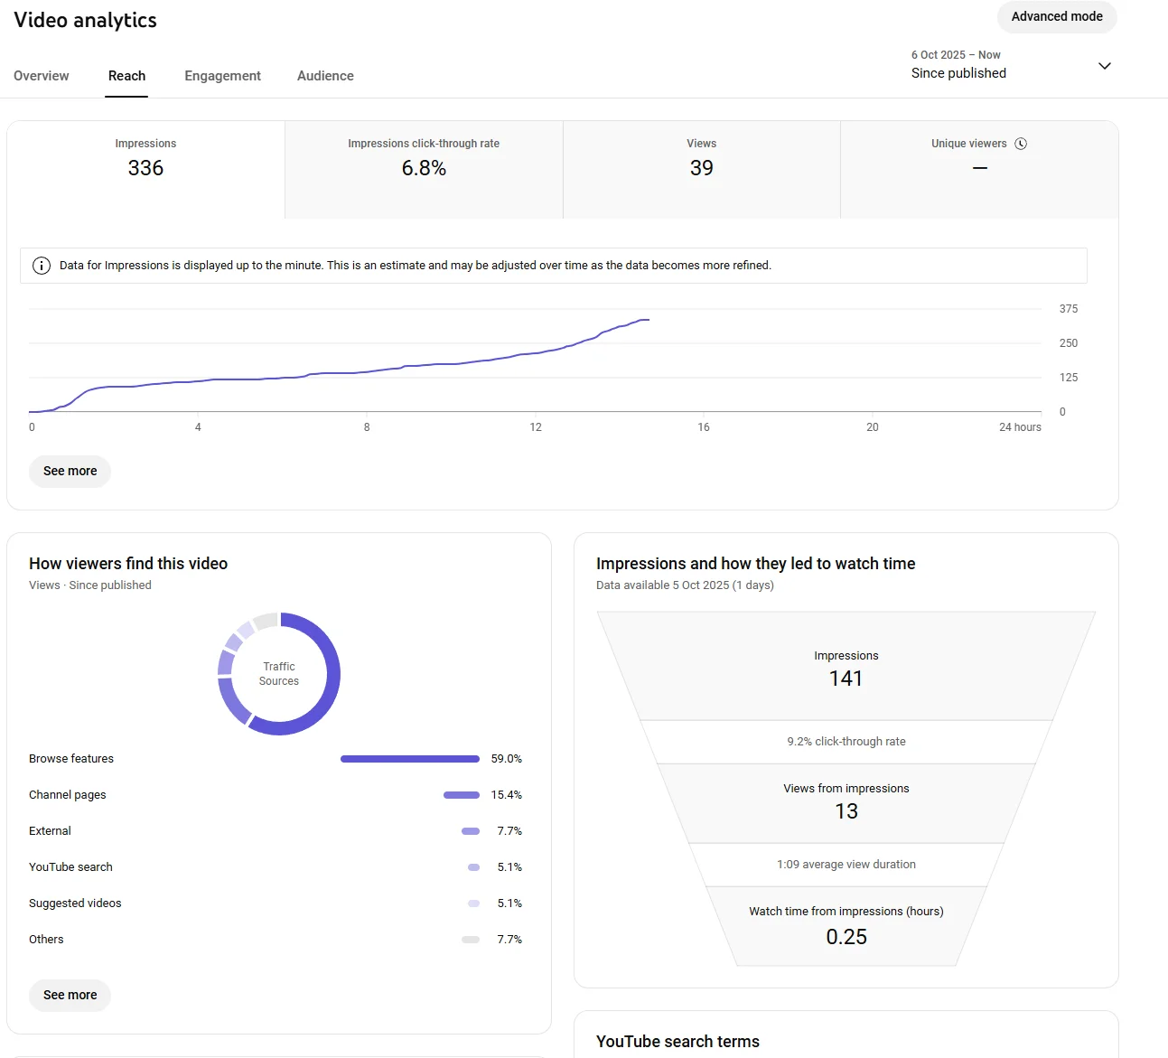Switch to the Overview tab
This screenshot has width=1168, height=1058.
pyautogui.click(x=42, y=76)
